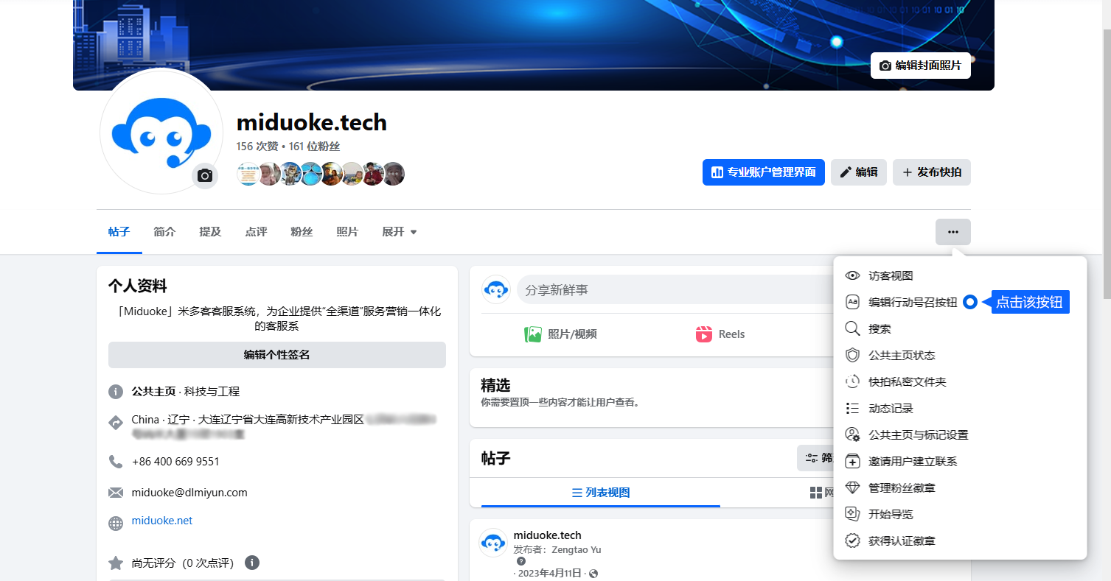This screenshot has width=1111, height=581.
Task: Click 专业账户管理界面 button
Action: pyautogui.click(x=763, y=172)
